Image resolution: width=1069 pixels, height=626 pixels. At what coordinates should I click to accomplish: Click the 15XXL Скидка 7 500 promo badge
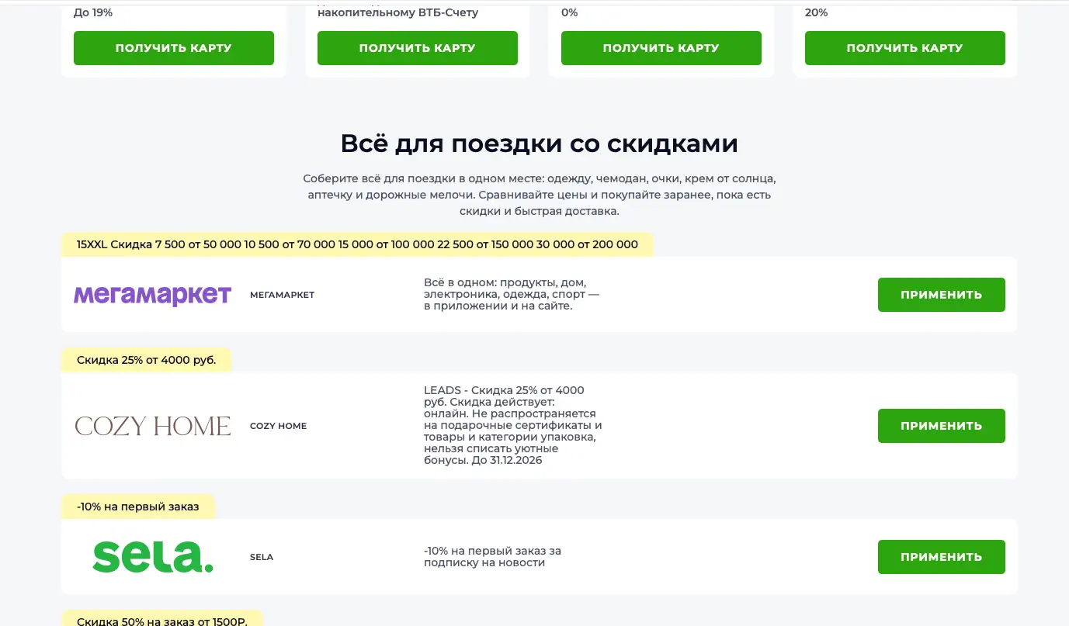(x=357, y=244)
